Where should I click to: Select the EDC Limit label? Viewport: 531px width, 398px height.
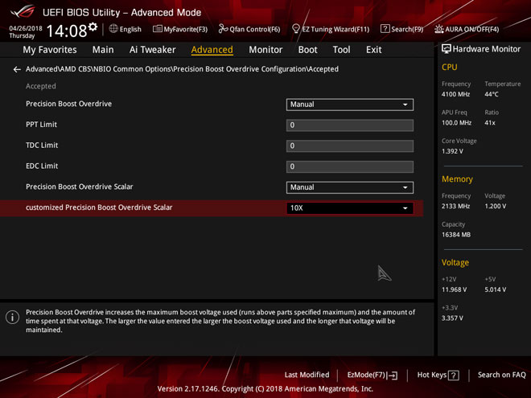42,166
